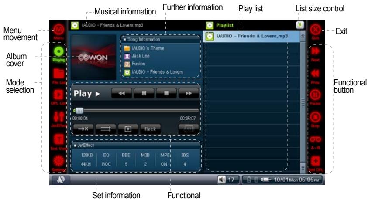368x200 pixels.
Task: Open the JetEffect mode in sidebar
Action: point(58,116)
